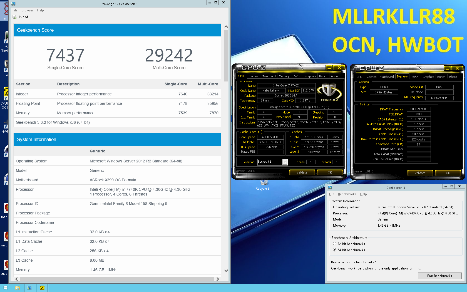Open Help menu in small Geekbench 3 window
The image size is (467, 292).
[x=363, y=194]
